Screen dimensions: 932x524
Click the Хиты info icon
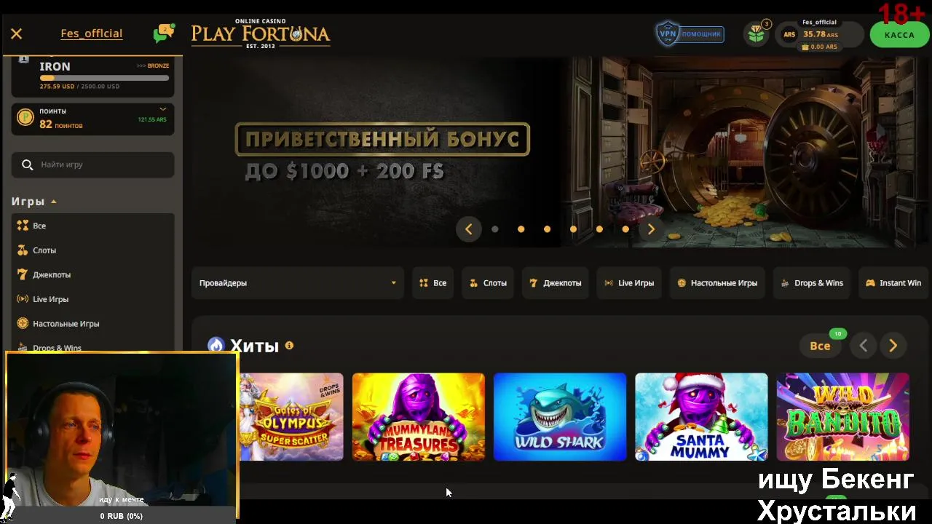pos(289,346)
